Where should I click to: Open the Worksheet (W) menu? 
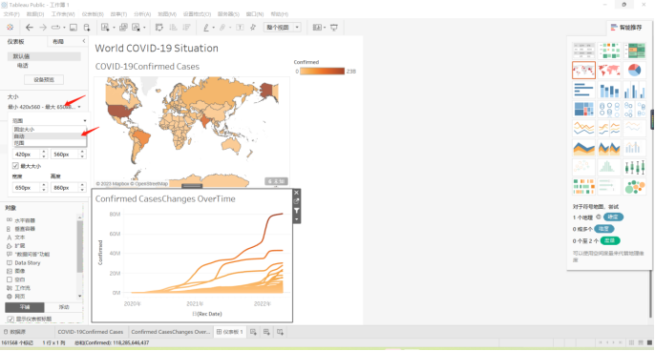pos(63,14)
